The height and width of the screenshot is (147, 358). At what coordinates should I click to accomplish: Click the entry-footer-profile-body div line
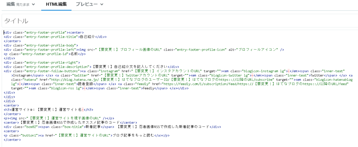(41, 45)
